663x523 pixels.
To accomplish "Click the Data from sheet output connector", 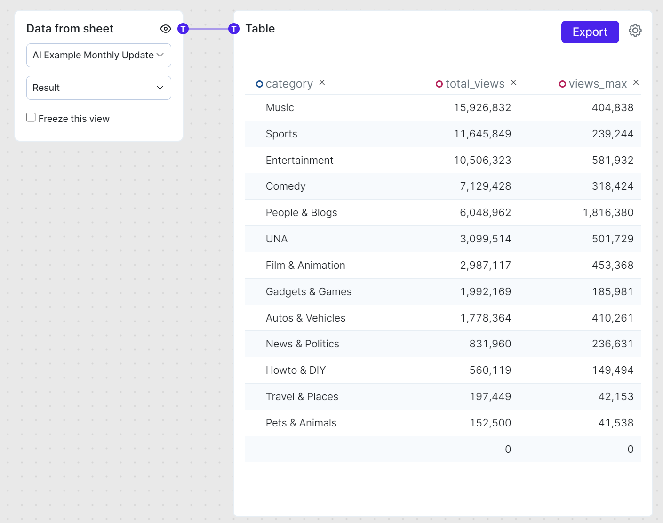I will [183, 29].
